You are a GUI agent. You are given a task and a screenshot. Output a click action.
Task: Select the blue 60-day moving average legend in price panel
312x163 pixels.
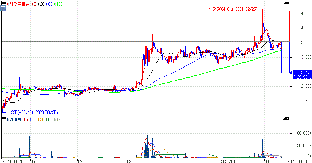(49, 4)
